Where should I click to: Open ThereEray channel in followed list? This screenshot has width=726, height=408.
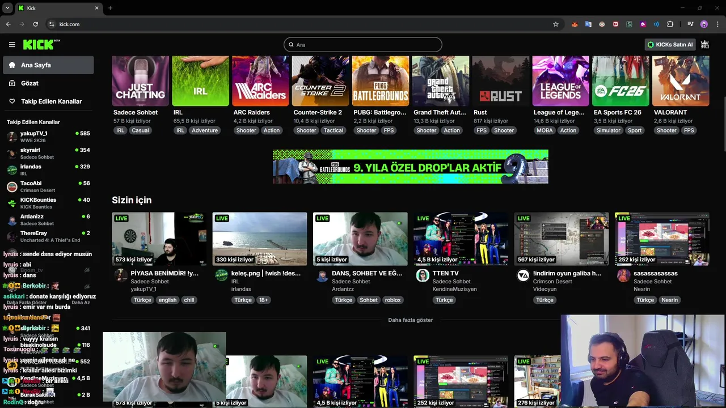[48, 236]
